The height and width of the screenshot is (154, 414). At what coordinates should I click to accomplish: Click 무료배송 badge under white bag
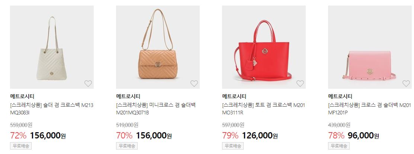[21, 146]
